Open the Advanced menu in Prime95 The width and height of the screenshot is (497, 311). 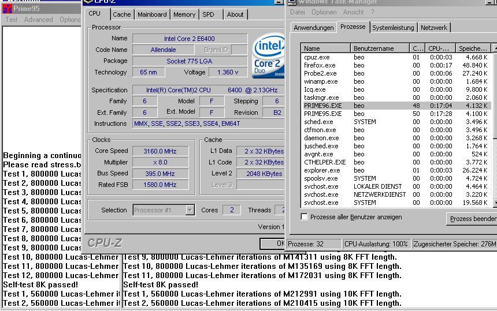(38, 20)
